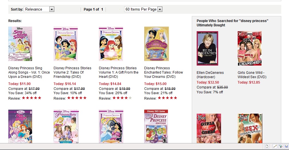The height and width of the screenshot is (150, 289).
Task: Open the Princess Party DVD cover image
Action: [66, 127]
